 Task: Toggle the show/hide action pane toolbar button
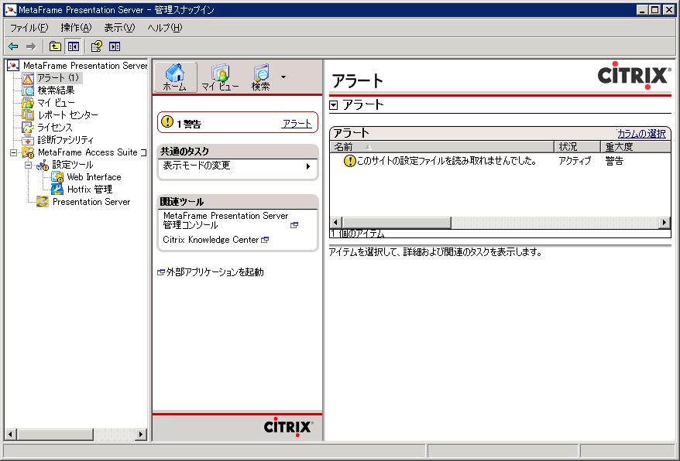[115, 46]
